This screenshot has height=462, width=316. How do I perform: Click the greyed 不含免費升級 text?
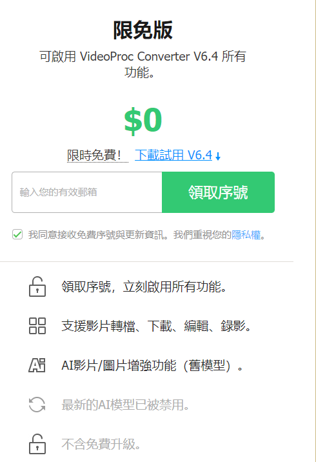[x=101, y=444]
